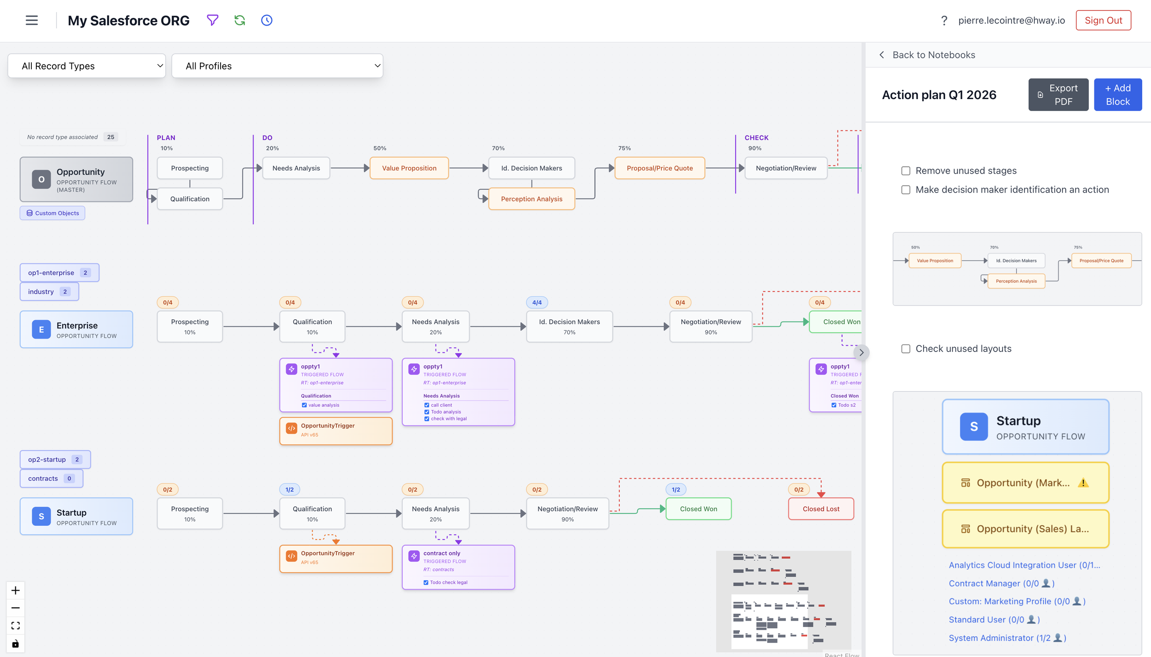The image size is (1151, 657).
Task: Click the purple filter funnel icon
Action: tap(212, 20)
